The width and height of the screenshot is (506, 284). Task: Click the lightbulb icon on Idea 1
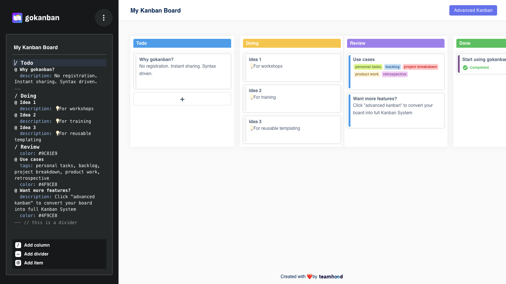(251, 66)
